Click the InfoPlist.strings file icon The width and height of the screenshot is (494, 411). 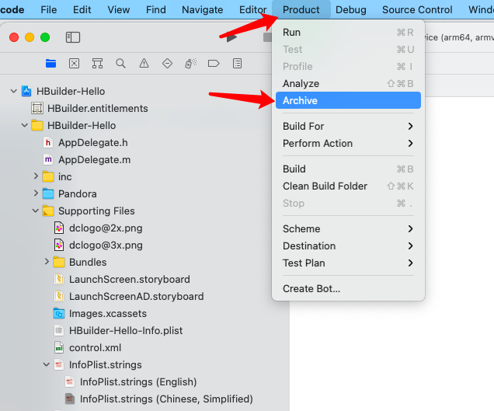click(x=59, y=364)
